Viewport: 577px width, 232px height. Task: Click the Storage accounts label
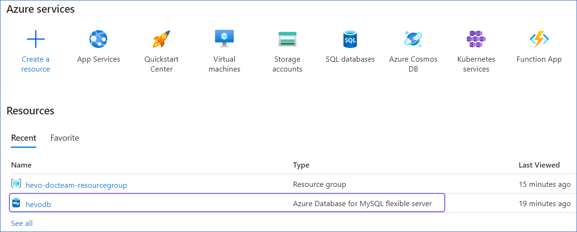(x=287, y=64)
